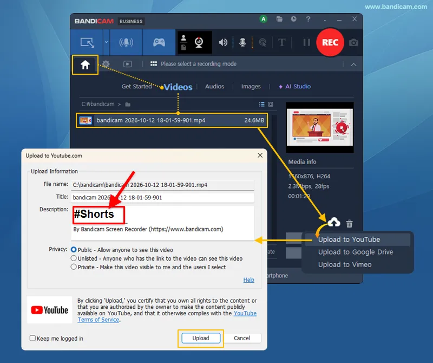The image size is (433, 363).
Task: Click the speaker volume level bar
Action: pos(233,42)
